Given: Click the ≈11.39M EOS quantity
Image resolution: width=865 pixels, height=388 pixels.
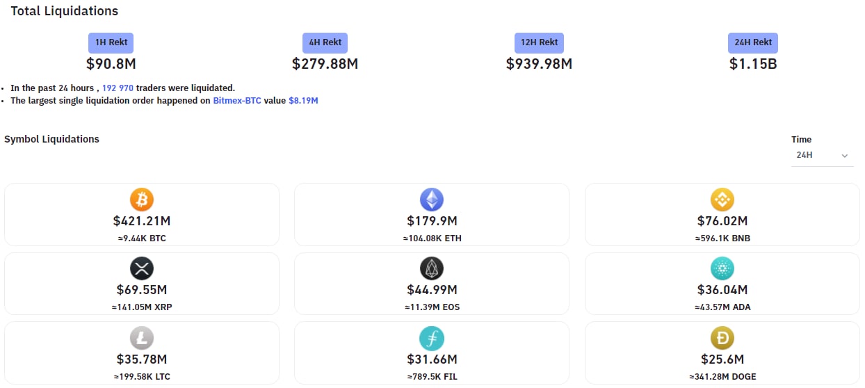Looking at the screenshot, I should [432, 307].
